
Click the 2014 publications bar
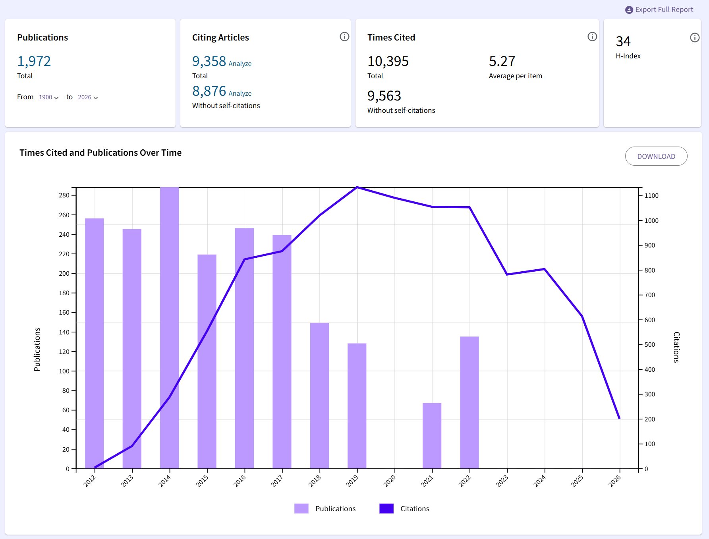170,328
